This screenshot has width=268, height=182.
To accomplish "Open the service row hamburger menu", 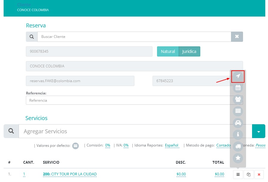I will tap(238, 174).
